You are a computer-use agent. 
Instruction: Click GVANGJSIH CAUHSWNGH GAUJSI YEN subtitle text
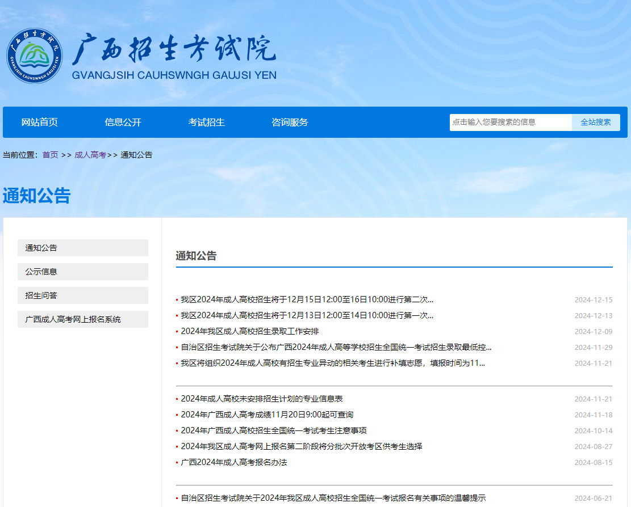coord(174,75)
